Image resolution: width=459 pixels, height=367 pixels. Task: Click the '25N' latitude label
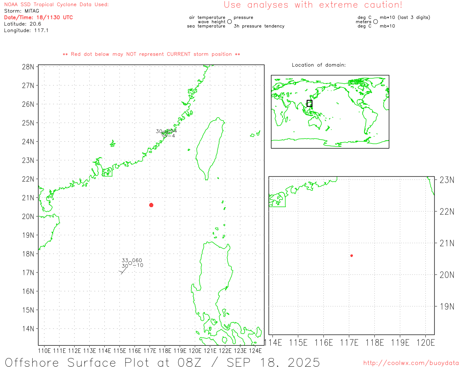(28, 123)
